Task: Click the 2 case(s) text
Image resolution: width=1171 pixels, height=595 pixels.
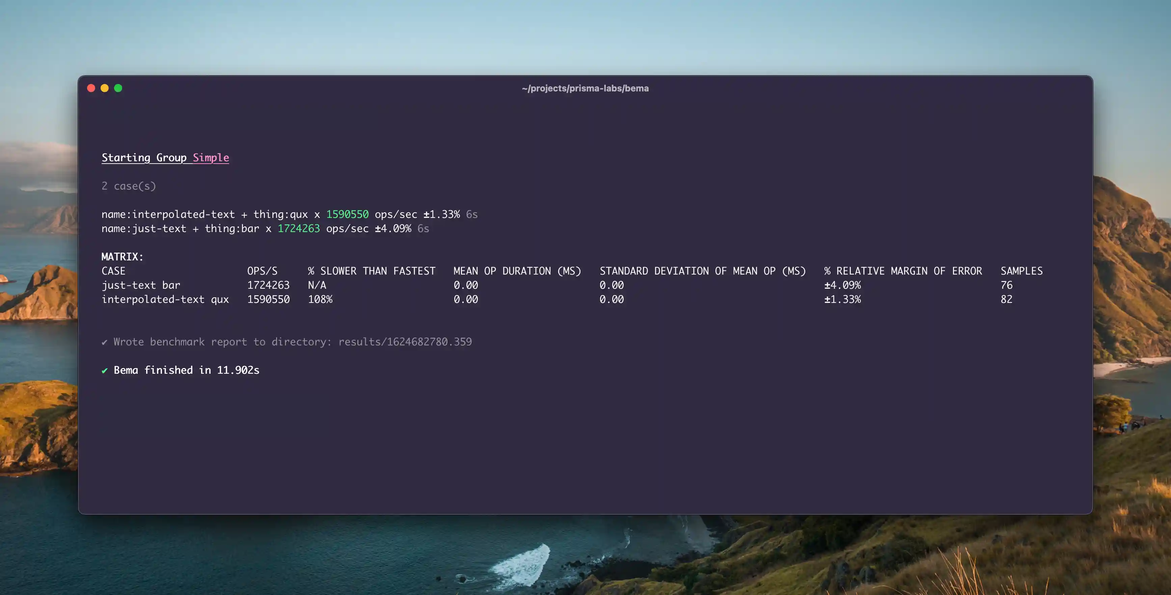Action: coord(129,186)
